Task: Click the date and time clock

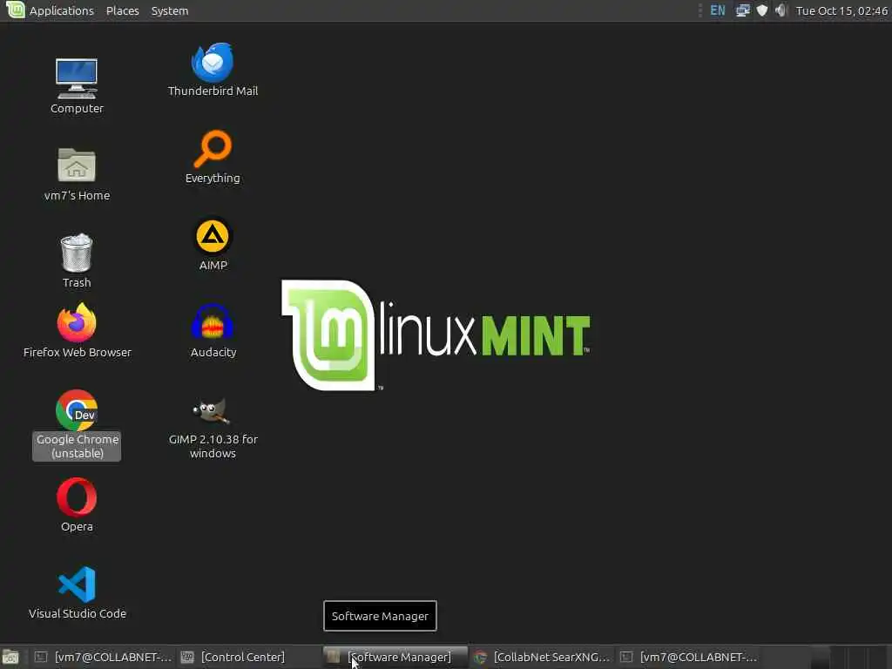Action: (x=841, y=10)
